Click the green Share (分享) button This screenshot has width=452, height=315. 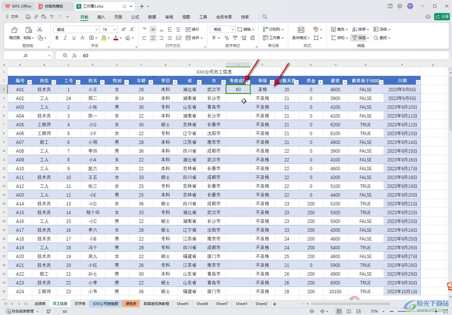[x=442, y=17]
